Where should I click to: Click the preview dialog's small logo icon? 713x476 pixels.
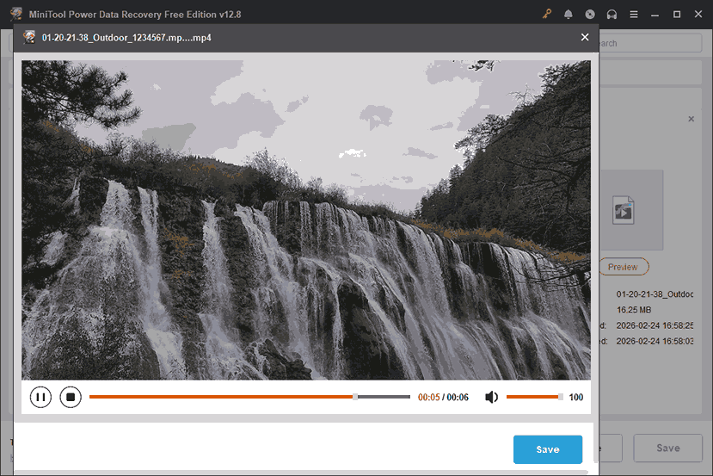coord(29,37)
